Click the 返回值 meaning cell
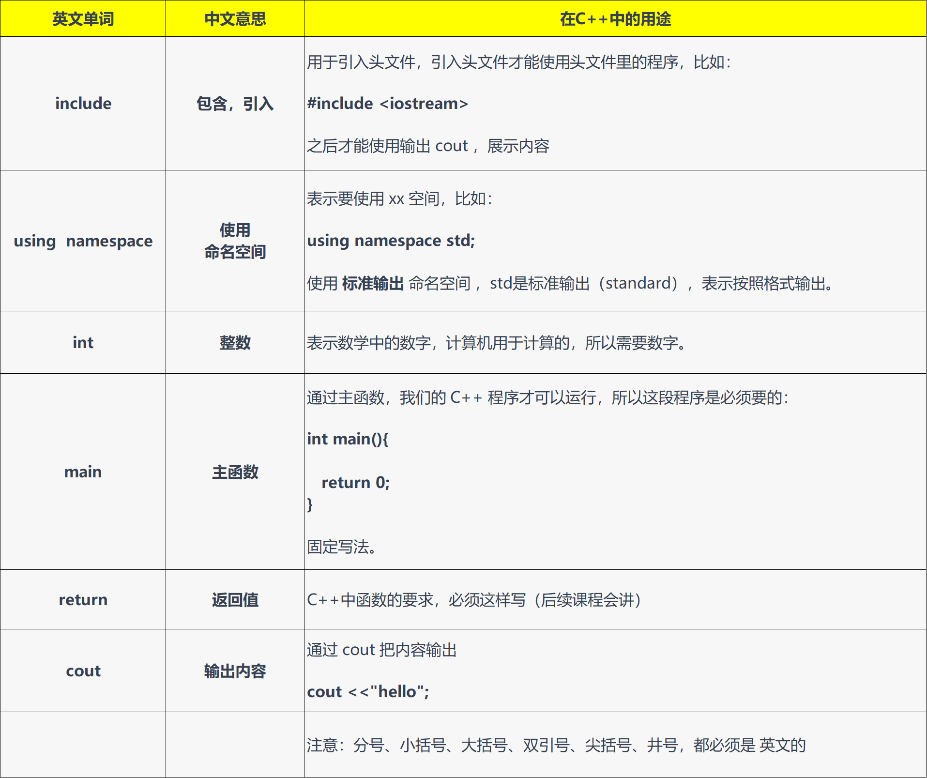The width and height of the screenshot is (927, 778). (235, 600)
